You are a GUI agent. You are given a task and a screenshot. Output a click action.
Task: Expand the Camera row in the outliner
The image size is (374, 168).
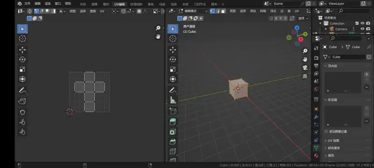click(326, 29)
